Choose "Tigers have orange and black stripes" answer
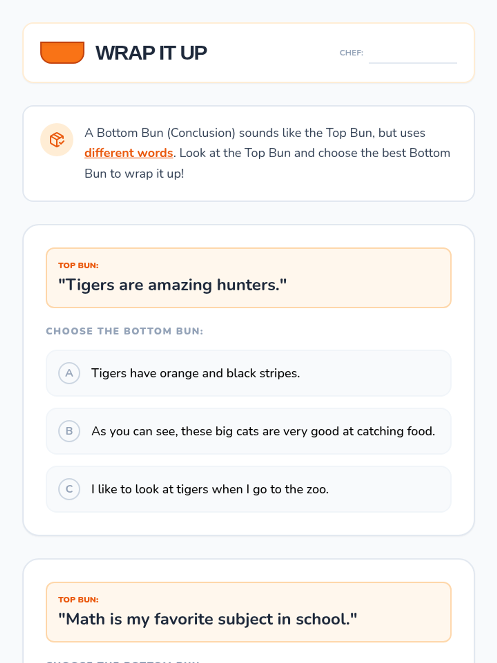 pos(195,373)
